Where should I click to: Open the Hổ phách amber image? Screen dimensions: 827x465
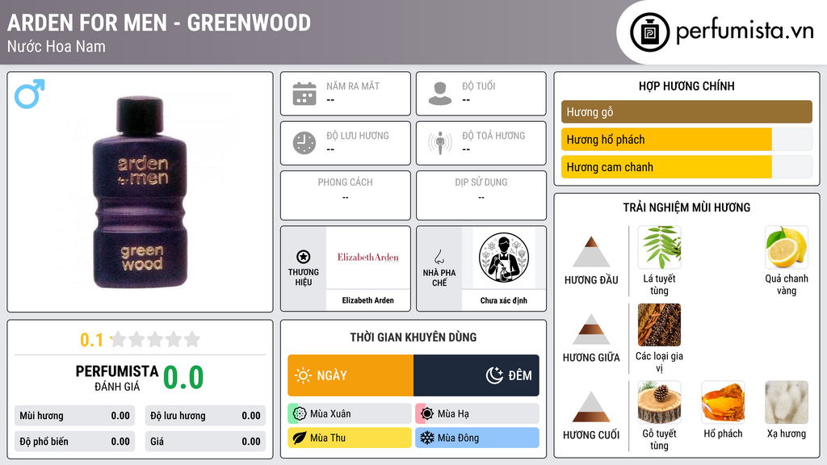[x=723, y=402]
